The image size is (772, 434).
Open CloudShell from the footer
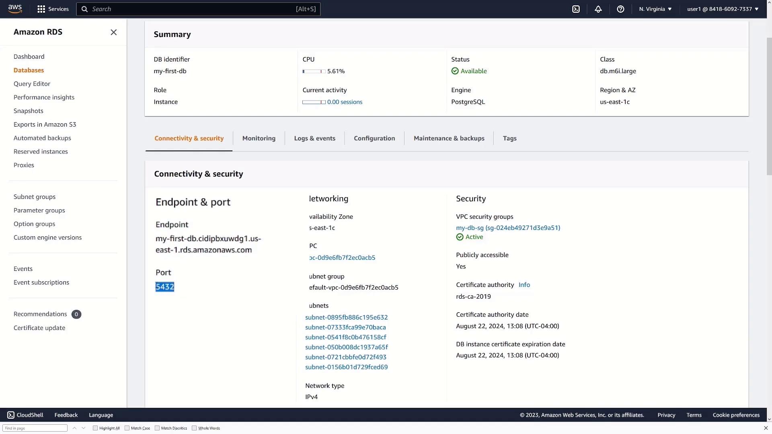[25, 415]
